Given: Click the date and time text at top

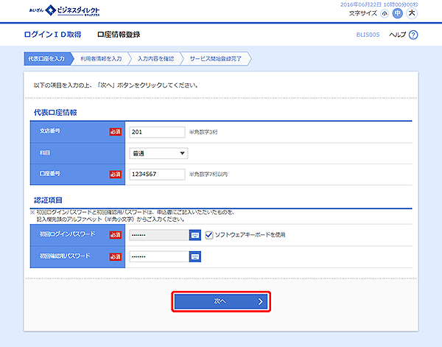Looking at the screenshot, I should pos(379,4).
